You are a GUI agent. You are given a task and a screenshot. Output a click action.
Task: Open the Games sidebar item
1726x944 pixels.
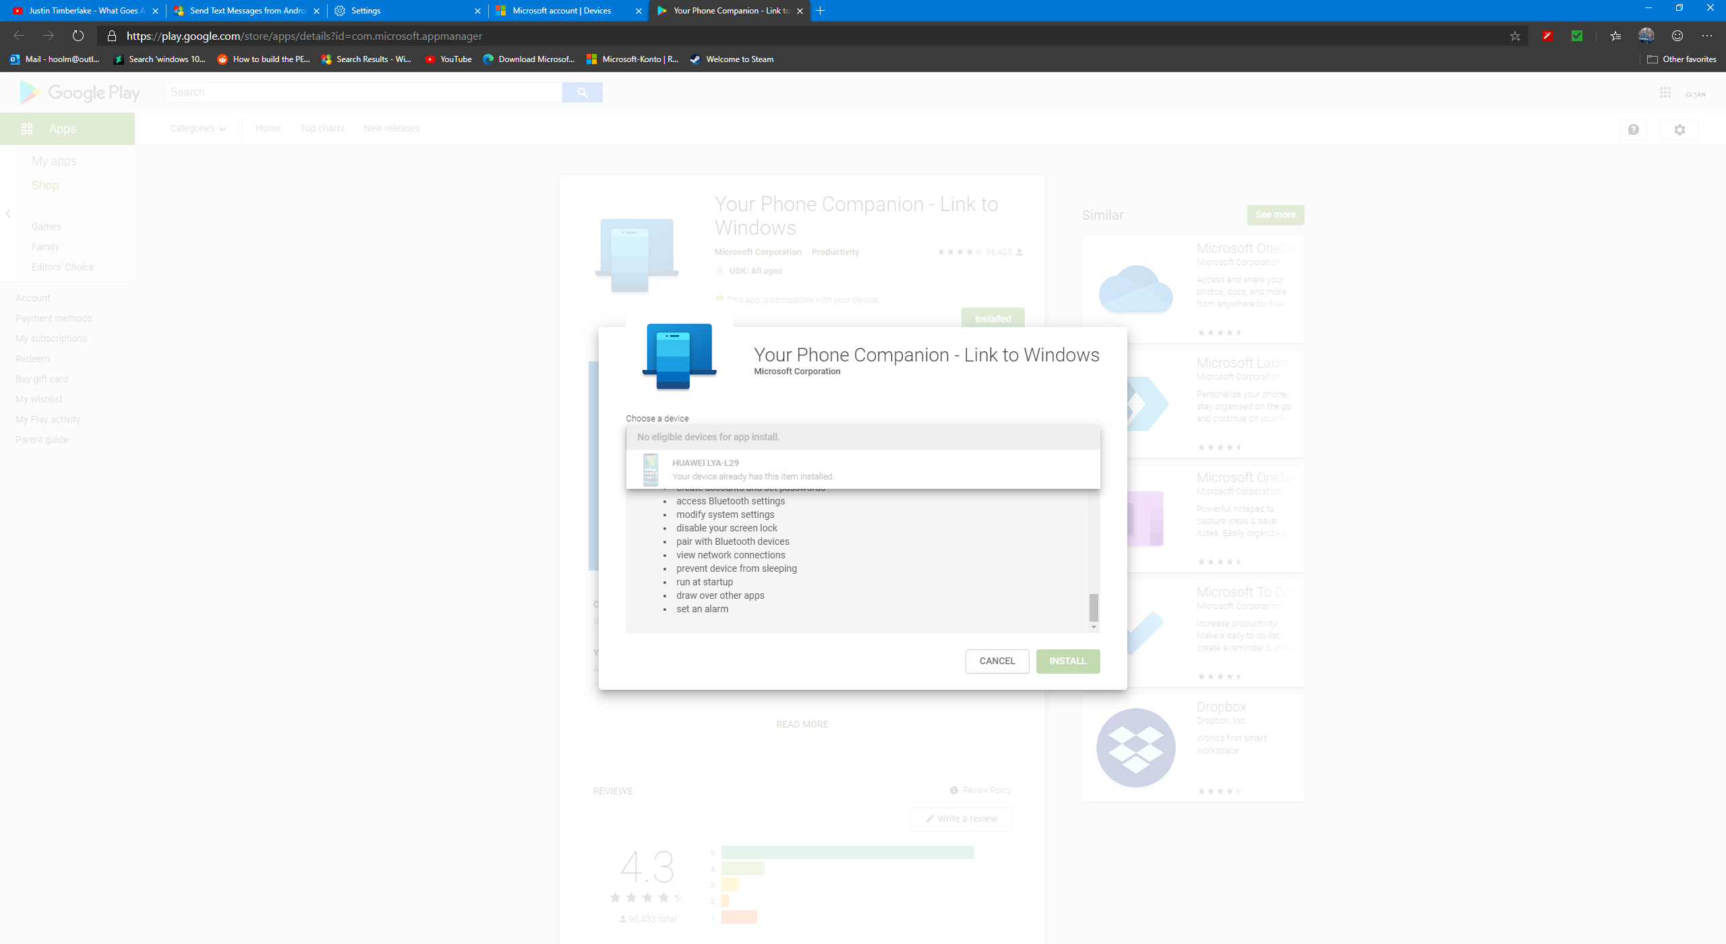pyautogui.click(x=47, y=227)
